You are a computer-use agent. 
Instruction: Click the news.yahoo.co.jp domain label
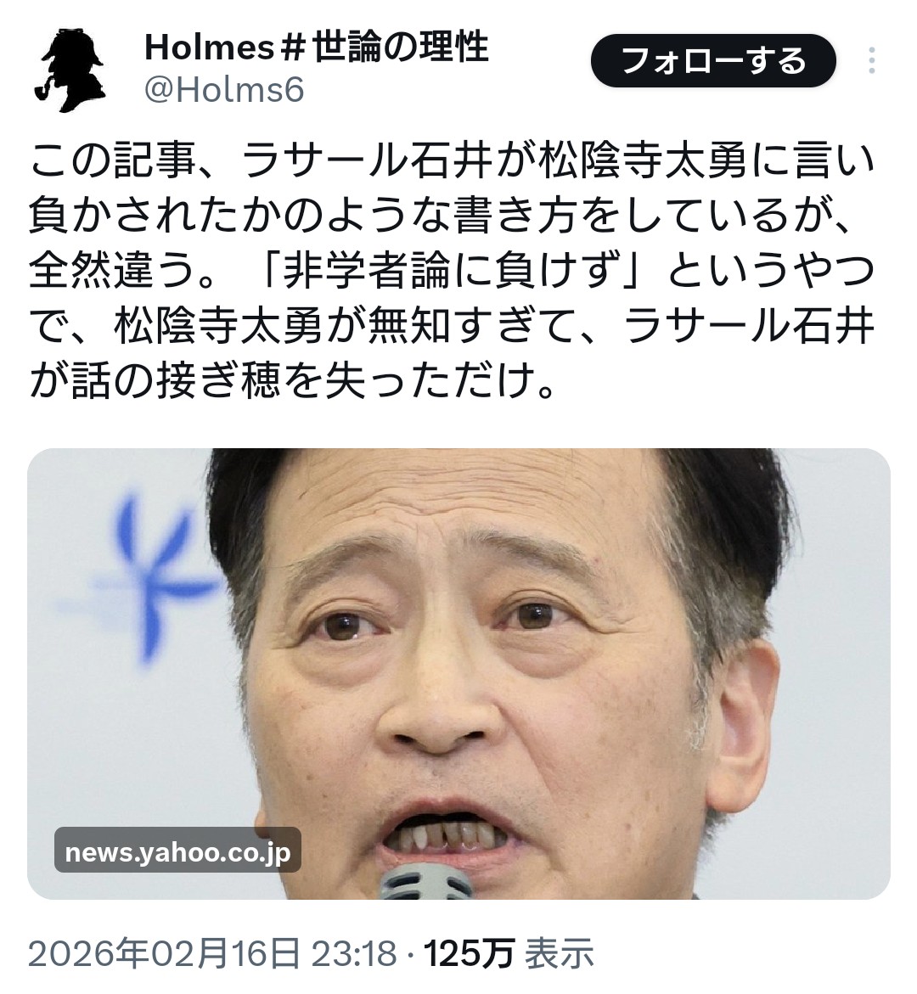[x=177, y=851]
